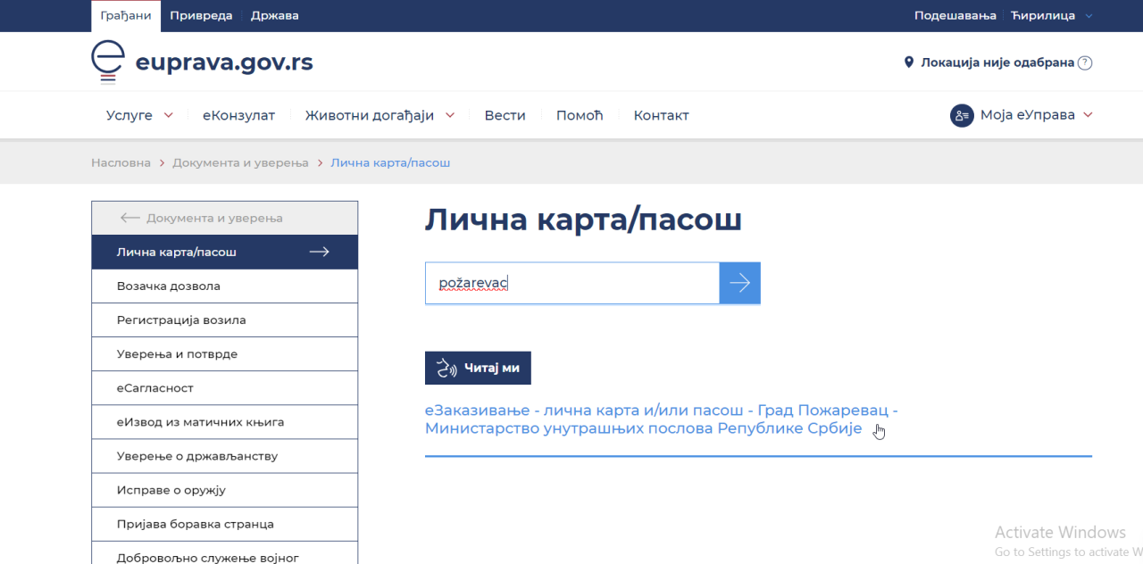1143x564 pixels.
Task: Click the Моја еУправа user profile icon
Action: pos(962,115)
